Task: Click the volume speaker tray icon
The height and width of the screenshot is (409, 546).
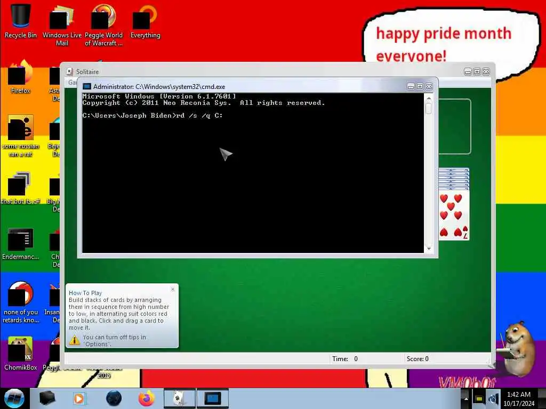Action: pyautogui.click(x=493, y=399)
